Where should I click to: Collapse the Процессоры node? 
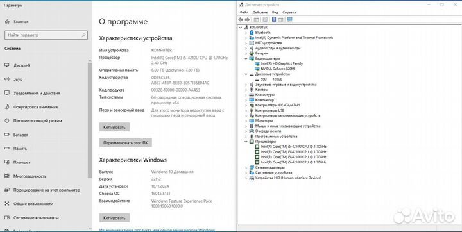pyautogui.click(x=246, y=142)
